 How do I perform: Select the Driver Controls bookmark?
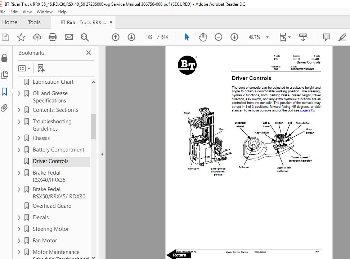50,161
